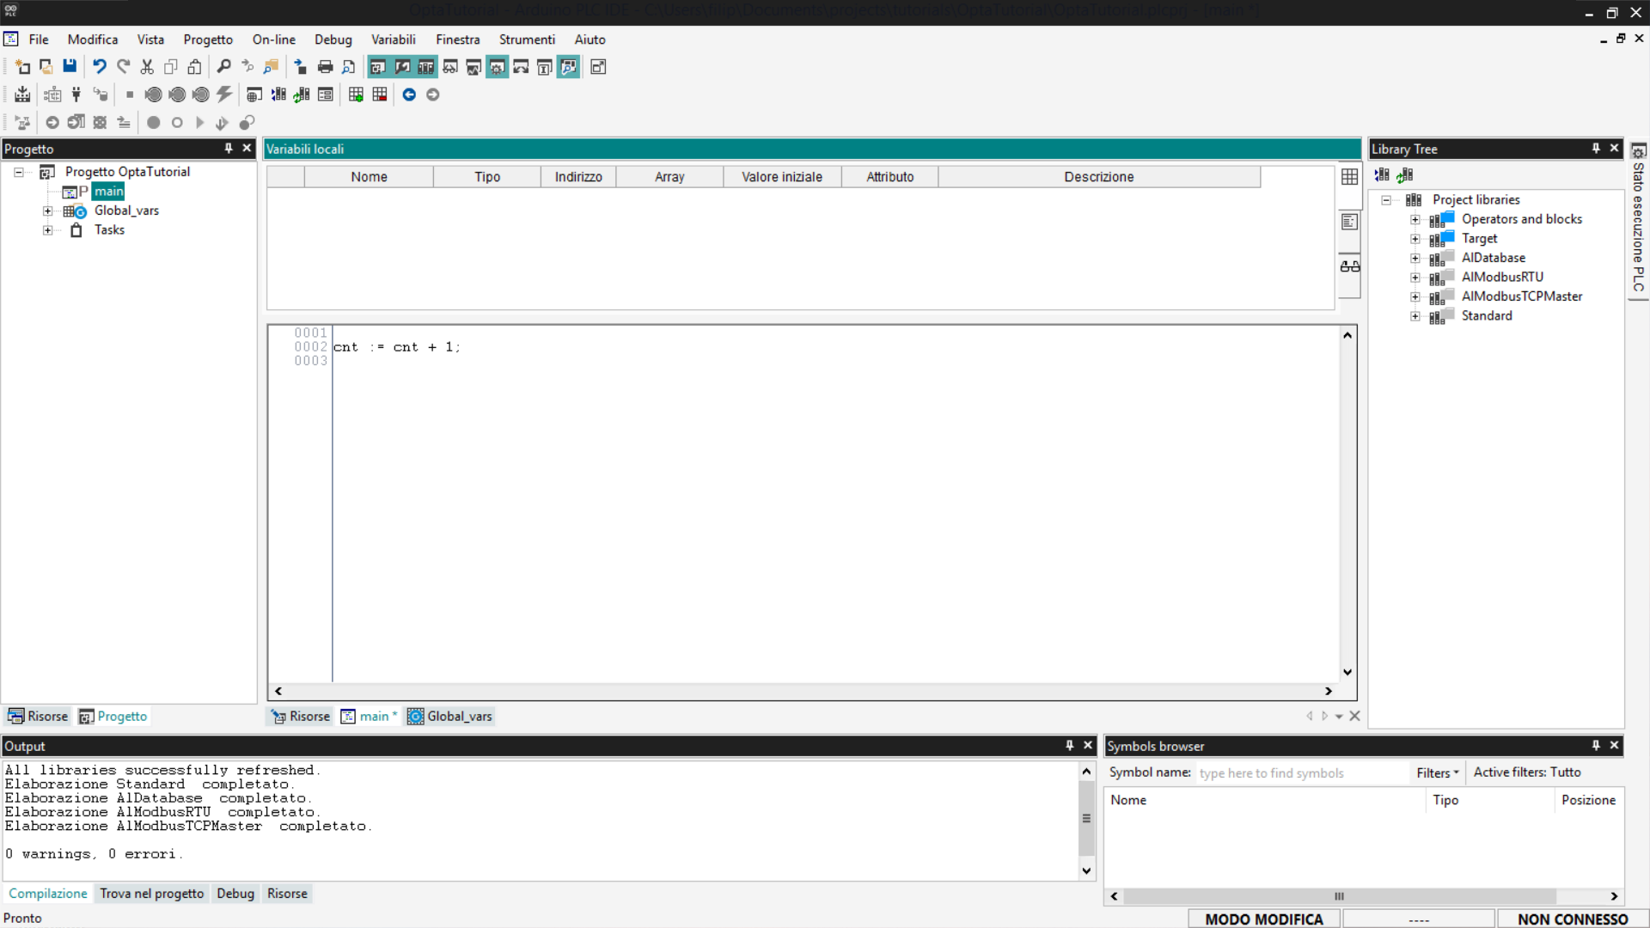Click the Undo arrow icon

coord(100,66)
